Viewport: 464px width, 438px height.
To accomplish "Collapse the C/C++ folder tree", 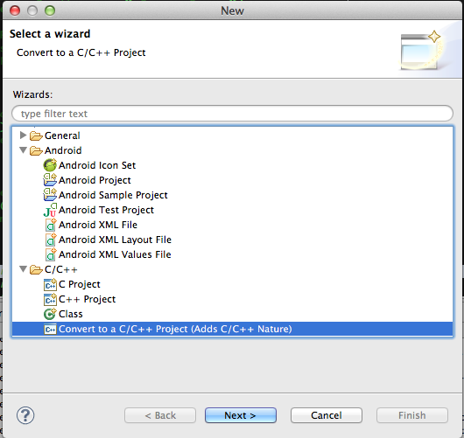I will coord(24,269).
